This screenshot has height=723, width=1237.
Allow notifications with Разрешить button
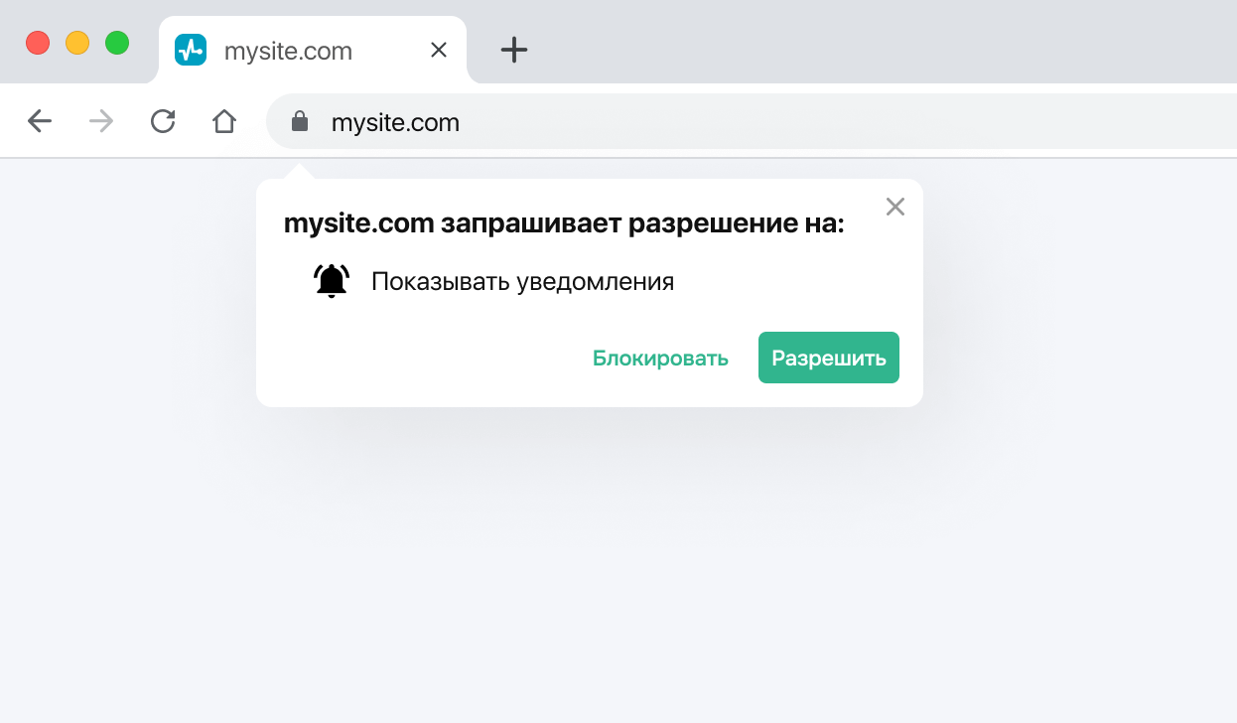(828, 358)
